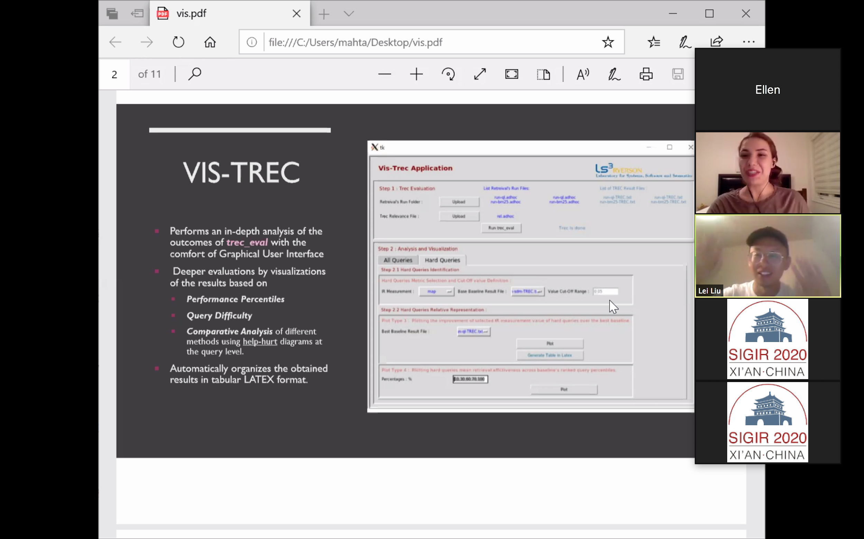Zoom out PDF with minus icon
This screenshot has width=864, height=539.
coord(385,74)
